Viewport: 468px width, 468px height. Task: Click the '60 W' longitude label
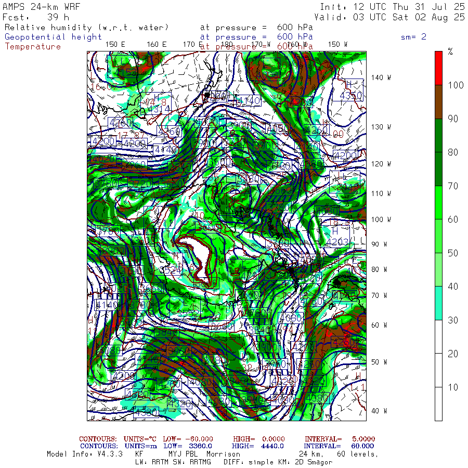pos(379,325)
